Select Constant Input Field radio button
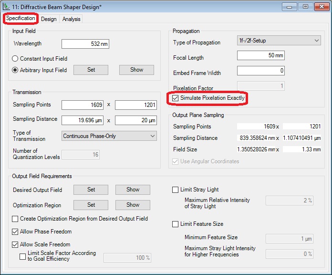332x275 pixels. click(x=16, y=59)
